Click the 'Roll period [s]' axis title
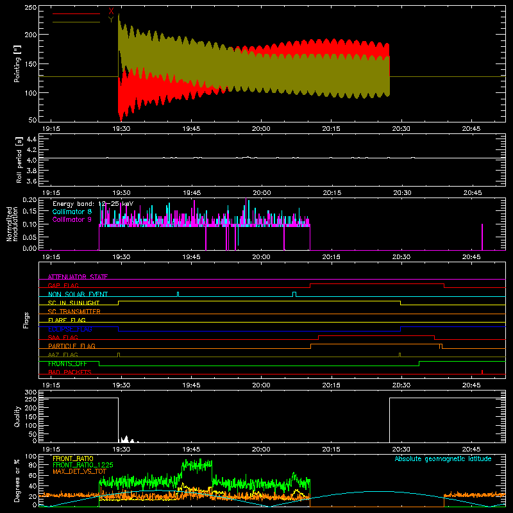The image size is (513, 513). coord(19,160)
